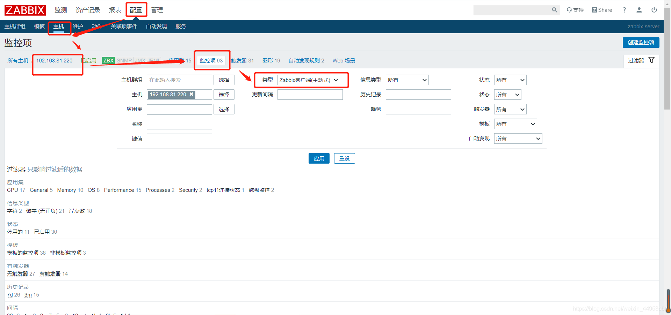
Task: Click the ZBX availability badge
Action: [x=108, y=60]
